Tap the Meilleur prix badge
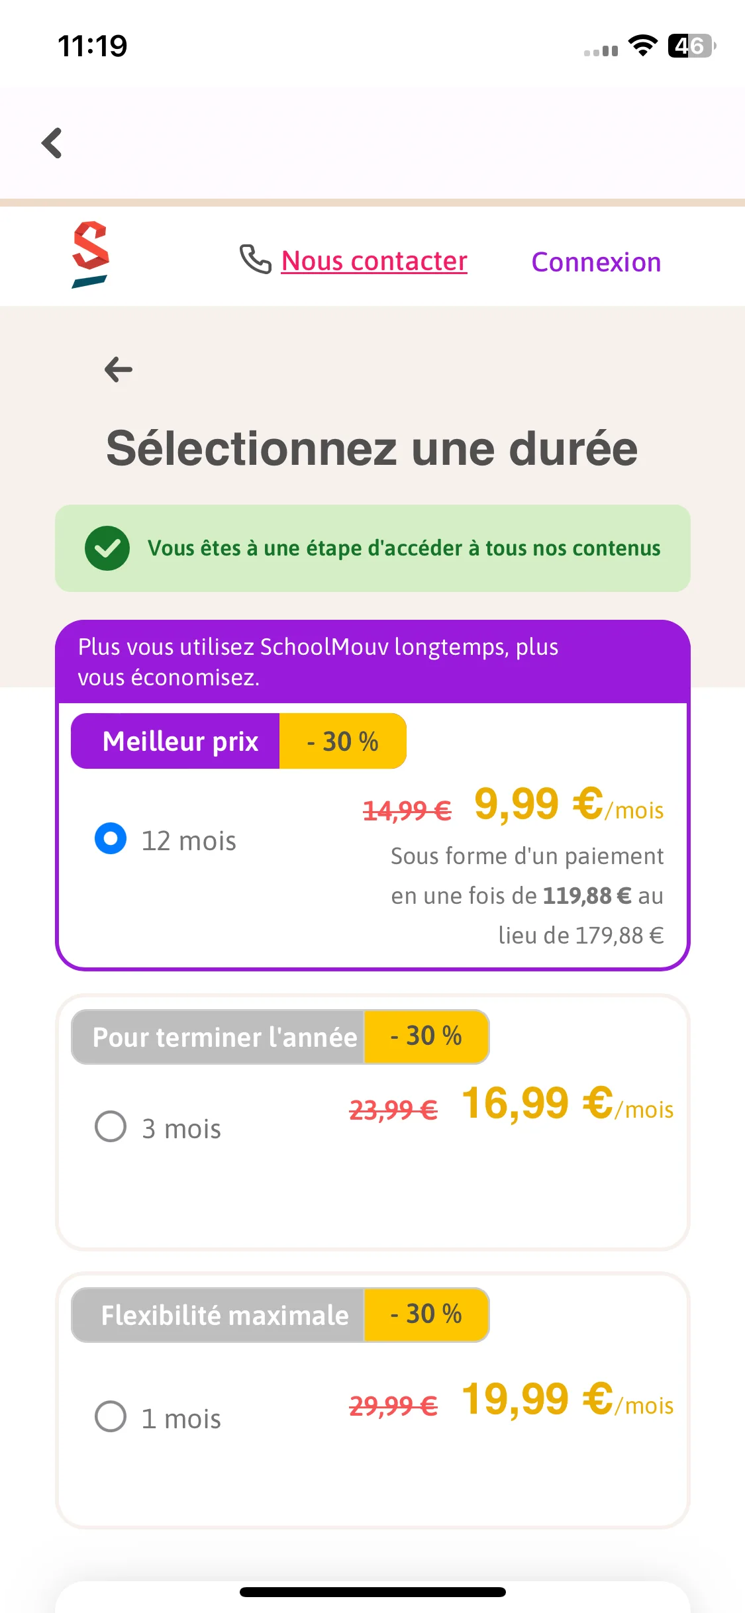 pyautogui.click(x=180, y=742)
